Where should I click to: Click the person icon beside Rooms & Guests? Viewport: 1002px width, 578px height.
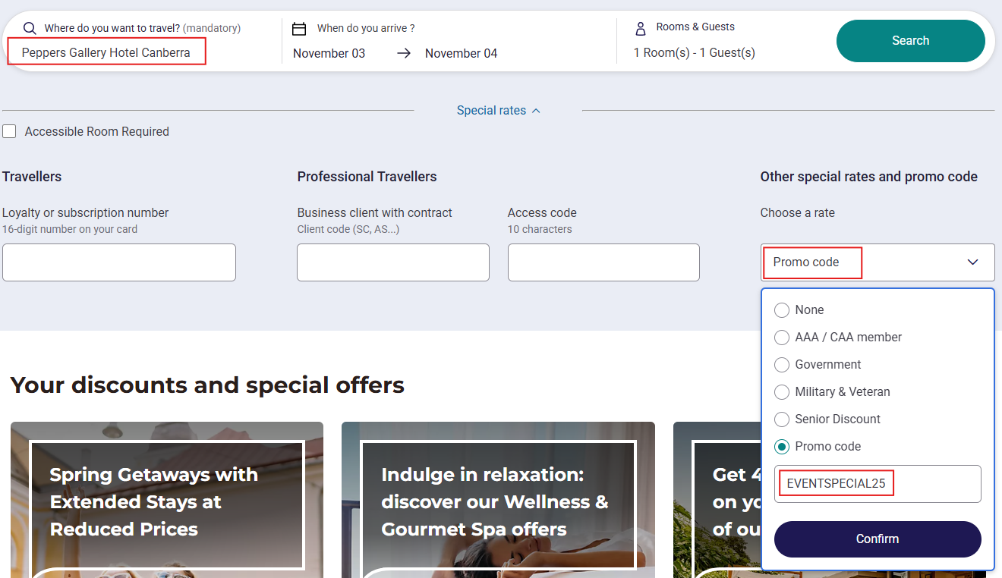pyautogui.click(x=640, y=28)
